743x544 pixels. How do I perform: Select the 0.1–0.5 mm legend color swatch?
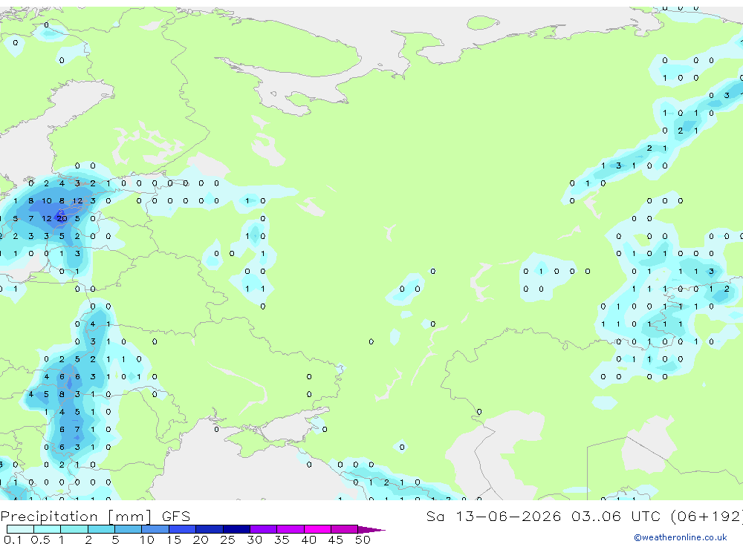coord(20,529)
